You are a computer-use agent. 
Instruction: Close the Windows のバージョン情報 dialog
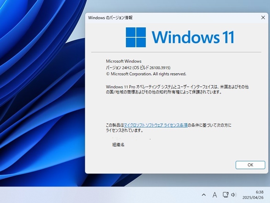263,17
